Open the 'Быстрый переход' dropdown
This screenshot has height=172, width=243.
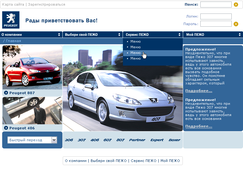click(54, 140)
